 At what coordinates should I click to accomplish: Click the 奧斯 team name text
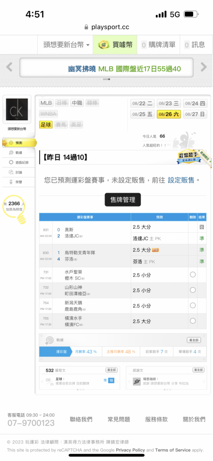70,230
